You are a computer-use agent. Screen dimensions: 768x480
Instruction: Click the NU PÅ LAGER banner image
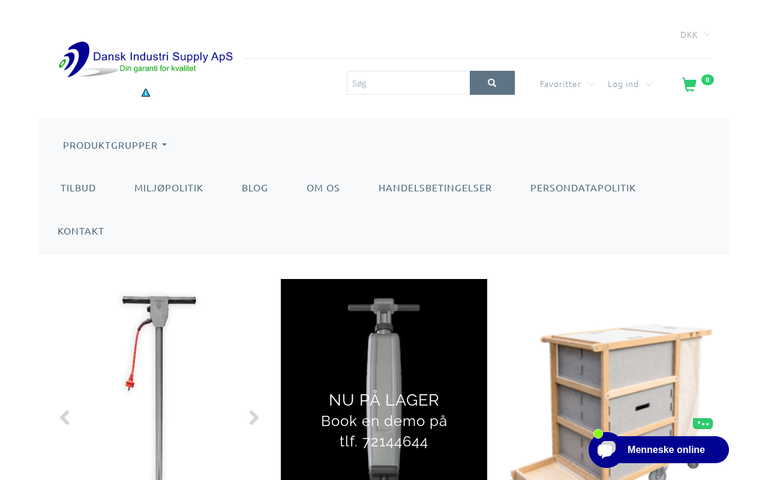[384, 379]
